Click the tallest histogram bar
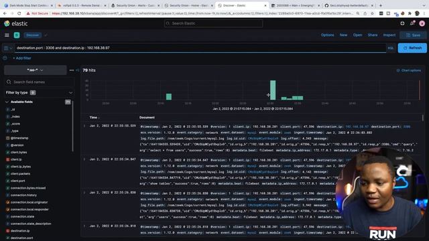 click(273, 90)
